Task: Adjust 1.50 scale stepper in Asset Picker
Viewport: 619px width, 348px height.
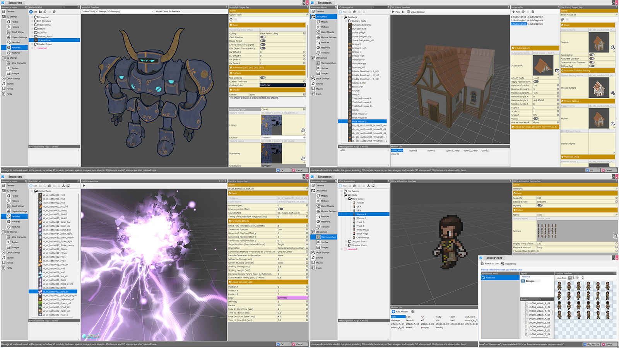Action: [x=582, y=278]
